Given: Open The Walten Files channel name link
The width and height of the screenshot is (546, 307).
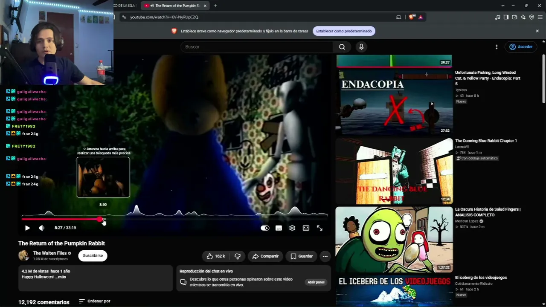Looking at the screenshot, I should pos(50,253).
